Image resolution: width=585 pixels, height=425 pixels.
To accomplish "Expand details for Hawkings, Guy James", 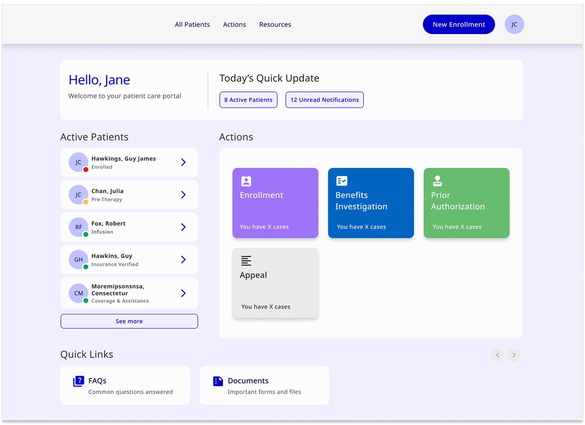I will point(183,162).
